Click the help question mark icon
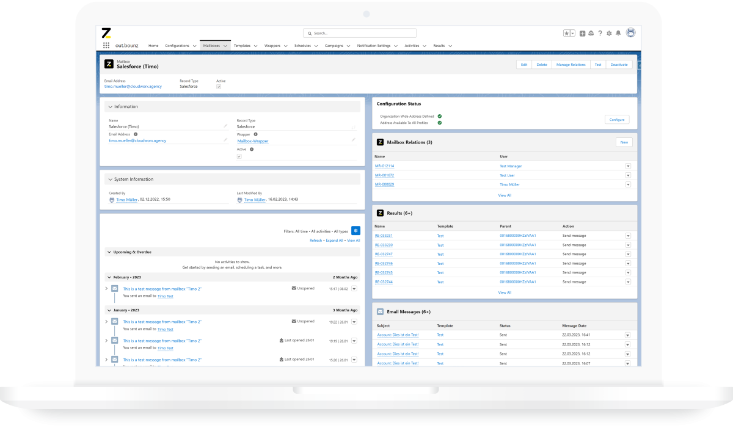The image size is (733, 428). pos(600,33)
